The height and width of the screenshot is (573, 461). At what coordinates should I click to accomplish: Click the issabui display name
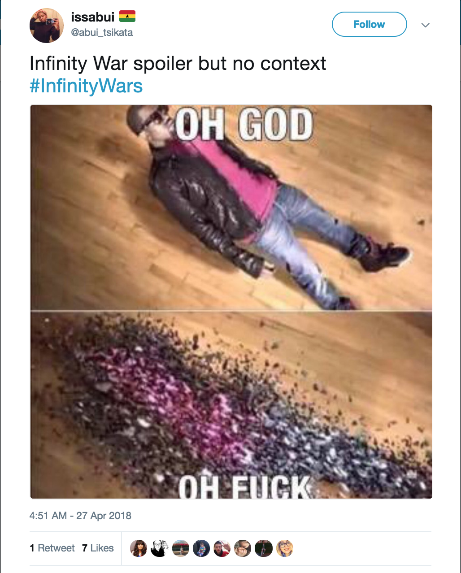click(x=93, y=17)
